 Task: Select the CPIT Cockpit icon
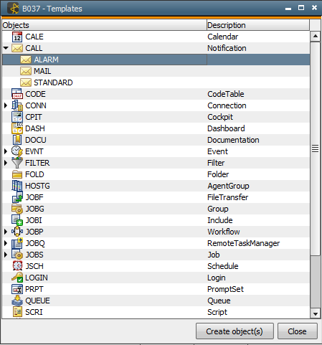tap(17, 117)
